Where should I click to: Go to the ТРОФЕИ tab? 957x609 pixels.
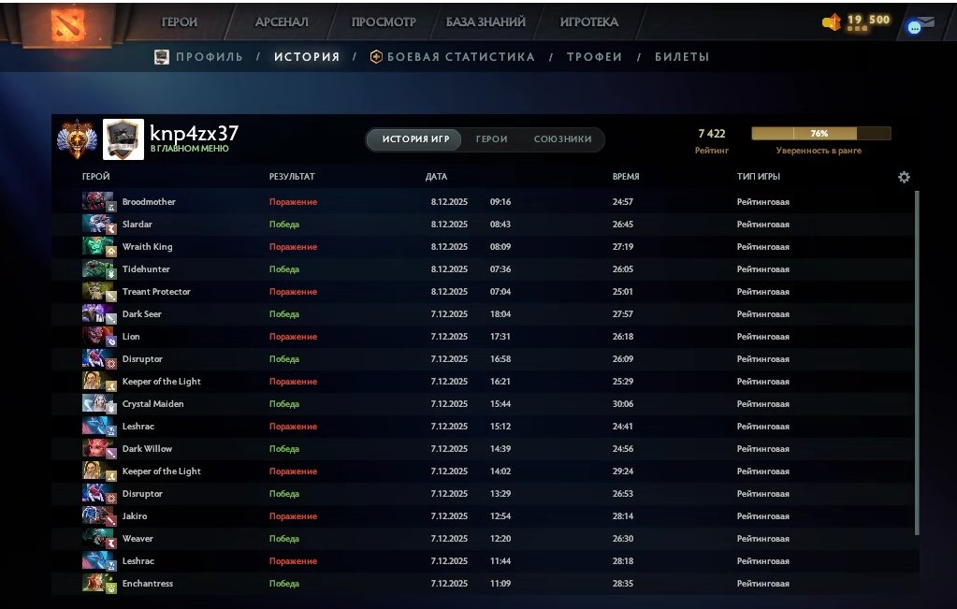(x=594, y=57)
